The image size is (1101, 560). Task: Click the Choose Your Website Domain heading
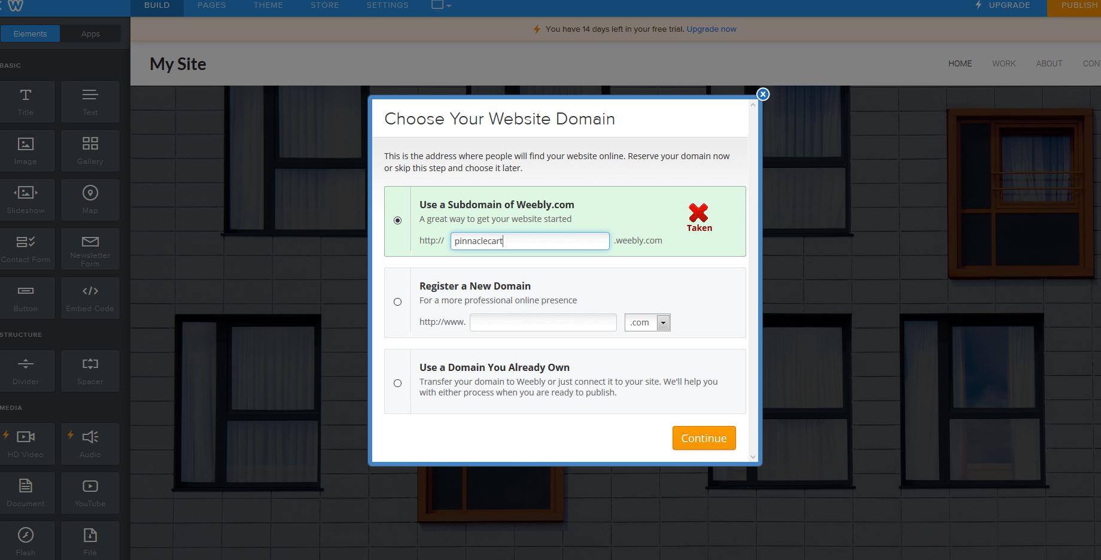500,118
